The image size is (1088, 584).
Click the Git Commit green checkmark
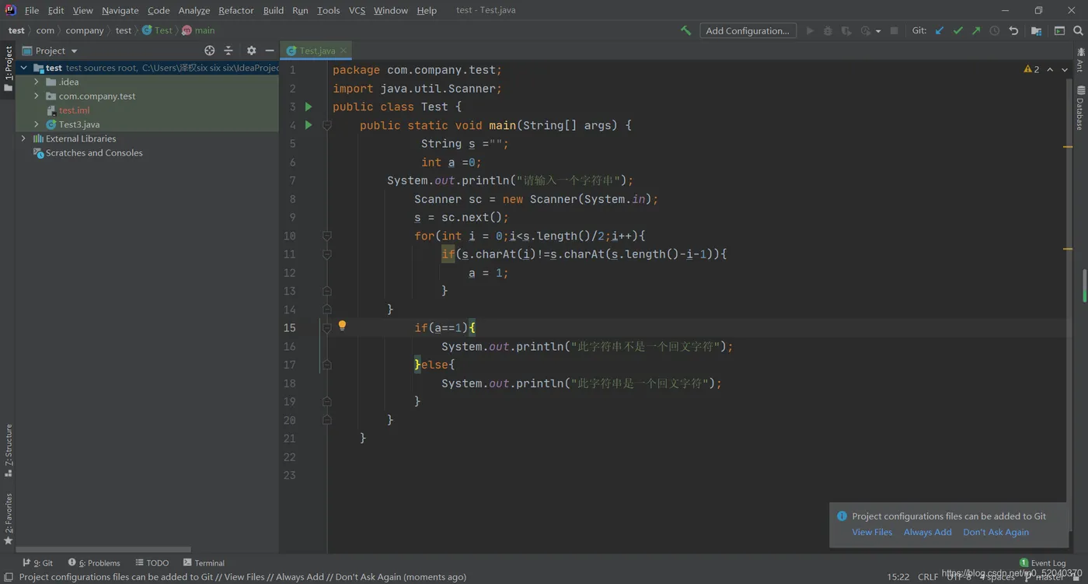click(958, 30)
